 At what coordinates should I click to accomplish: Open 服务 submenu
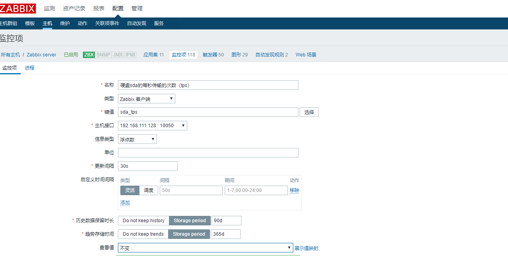[159, 23]
